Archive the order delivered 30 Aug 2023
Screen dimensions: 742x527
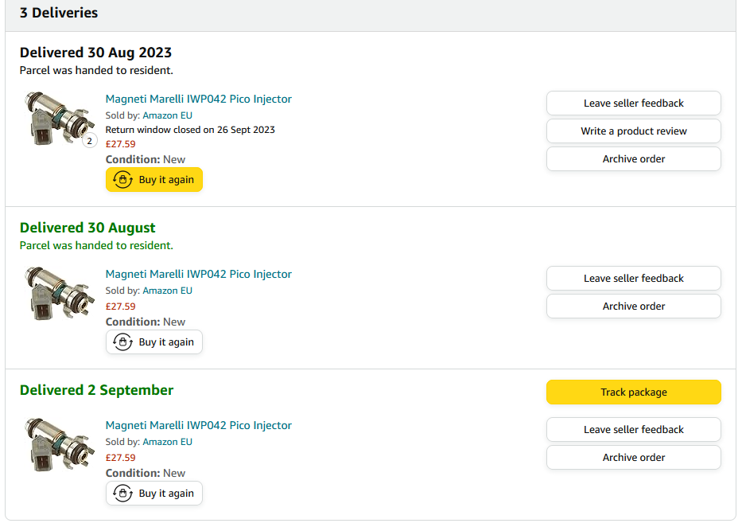[633, 159]
